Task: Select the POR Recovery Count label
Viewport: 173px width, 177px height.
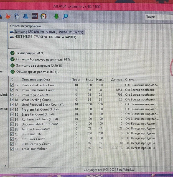Action: click(36, 144)
